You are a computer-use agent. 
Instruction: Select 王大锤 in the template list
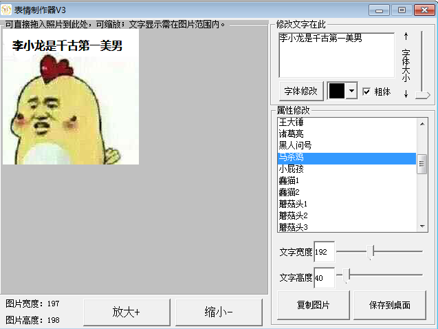point(347,122)
